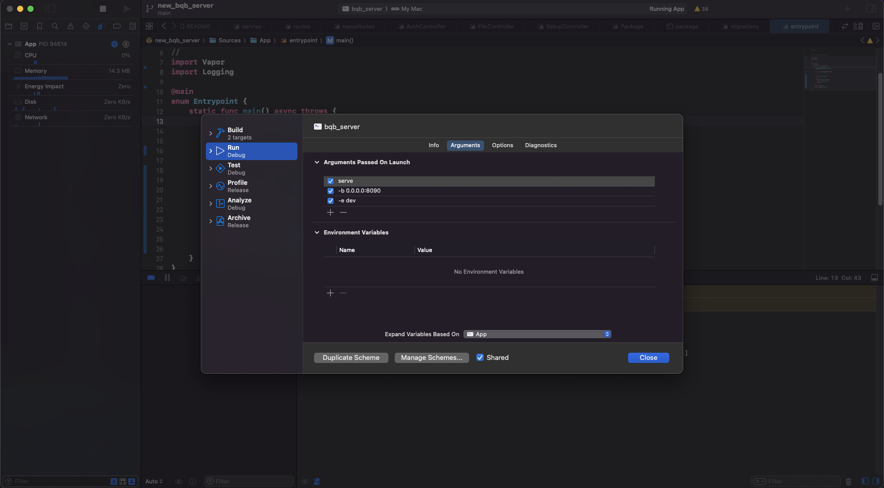Click the 38 warnings indicator
884x488 pixels.
(x=701, y=9)
